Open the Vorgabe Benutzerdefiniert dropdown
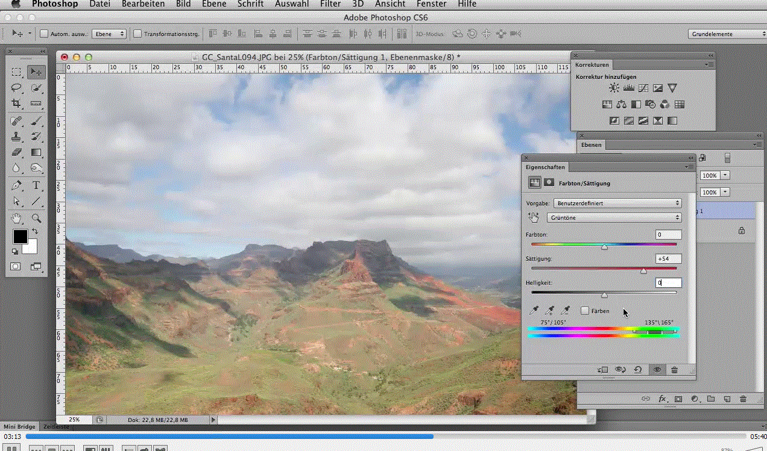This screenshot has height=451, width=767. point(617,204)
